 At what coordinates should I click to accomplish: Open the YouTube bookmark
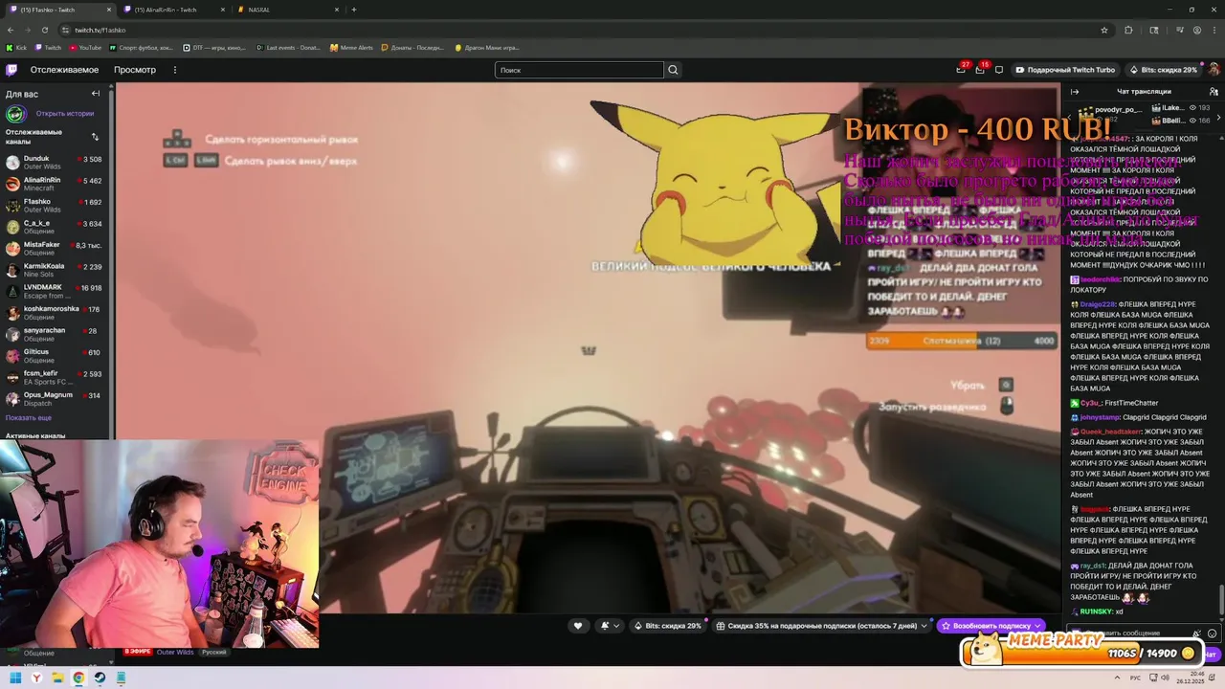pyautogui.click(x=85, y=47)
